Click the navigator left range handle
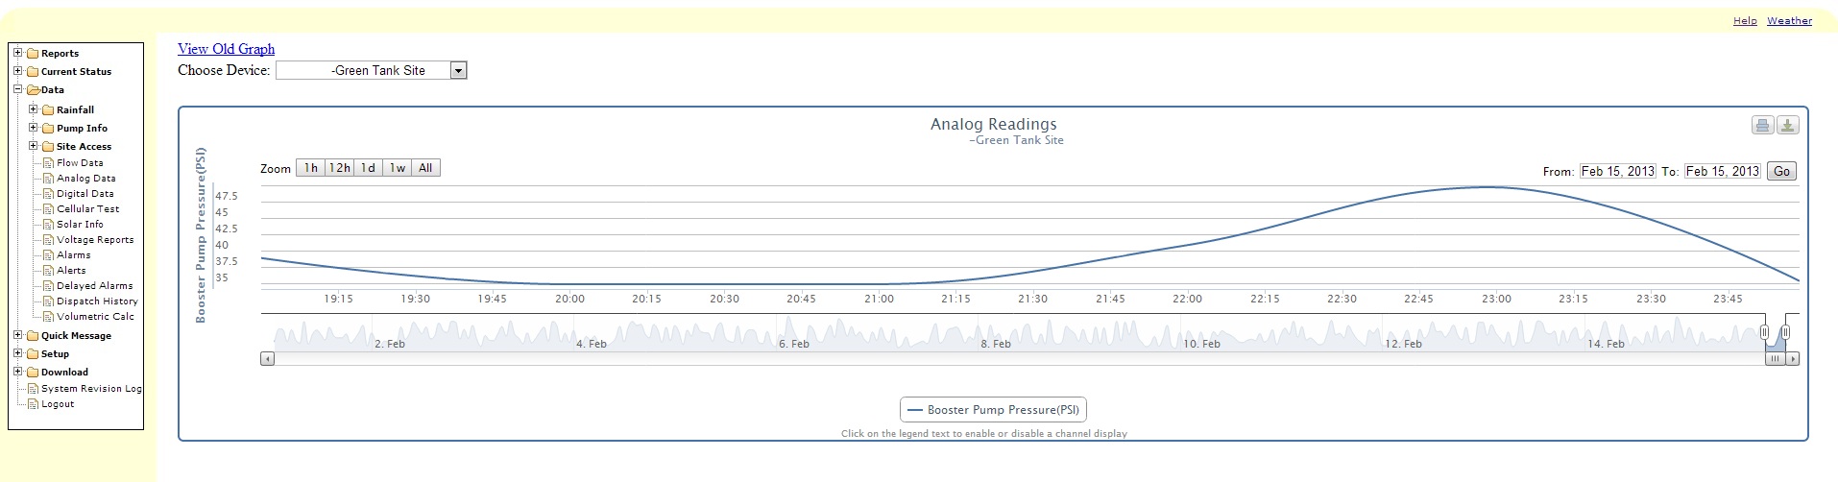This screenshot has width=1838, height=482. coord(1764,332)
